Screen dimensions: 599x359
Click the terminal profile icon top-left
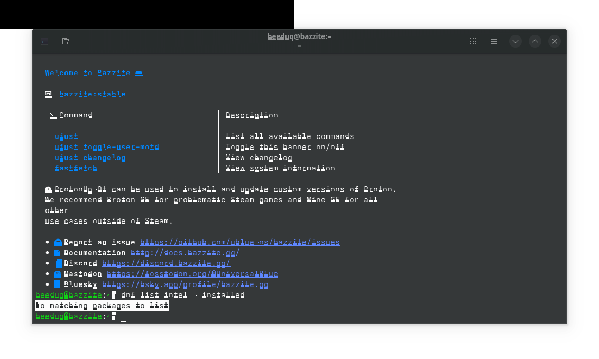tap(44, 41)
